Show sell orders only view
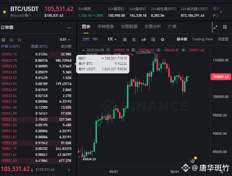 click(x=20, y=40)
